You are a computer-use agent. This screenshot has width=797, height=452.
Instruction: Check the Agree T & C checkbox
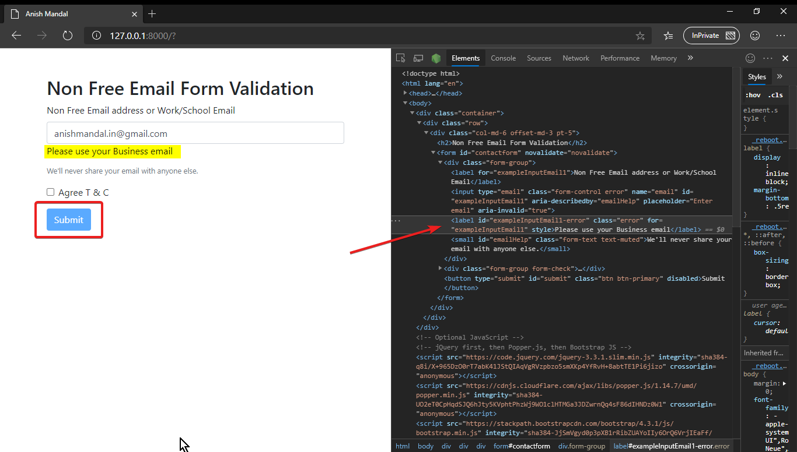pyautogui.click(x=50, y=192)
